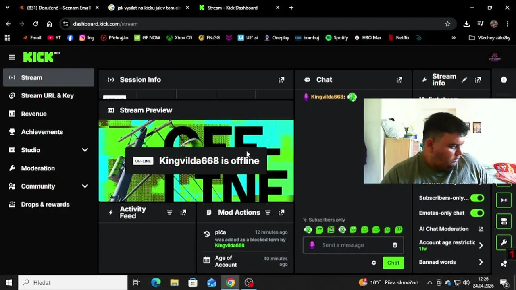Viewport: 516px width, 290px height.
Task: Open the chat settings gear icon
Action: 374,263
